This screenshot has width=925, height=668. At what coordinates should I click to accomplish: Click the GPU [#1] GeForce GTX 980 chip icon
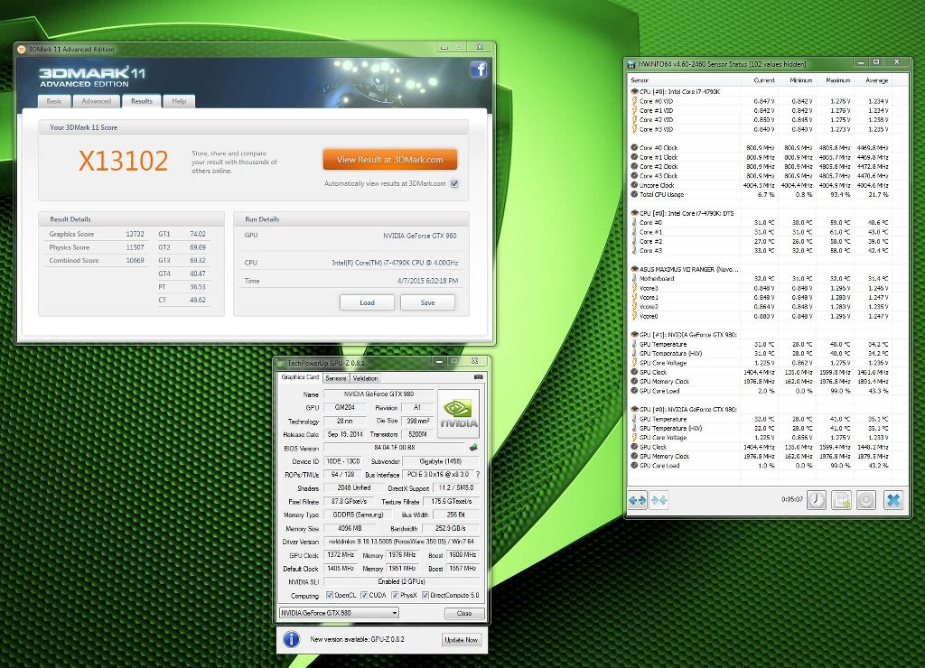coord(634,334)
